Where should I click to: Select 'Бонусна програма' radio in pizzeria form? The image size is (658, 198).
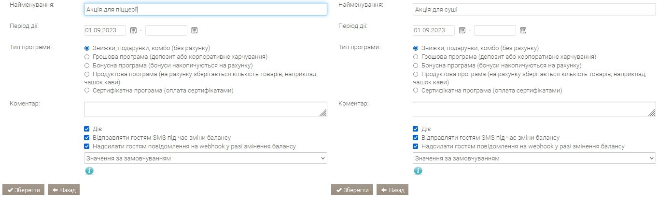pos(87,65)
